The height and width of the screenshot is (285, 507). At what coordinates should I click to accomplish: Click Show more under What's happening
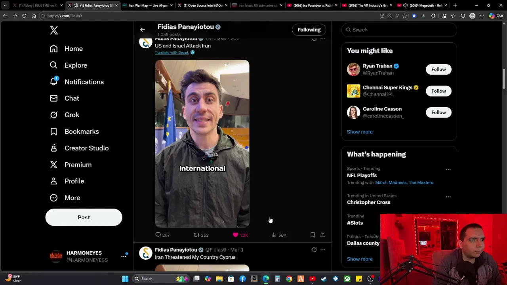tap(360, 259)
